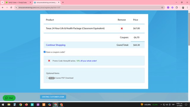Screen dimensions: 190x107
Task: Click the Optional Items heading
Action: tap(53, 73)
